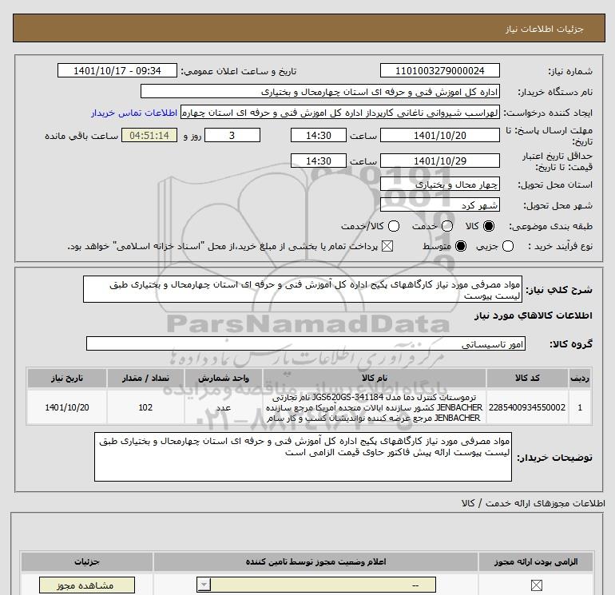
Task: Click the اعلام وضعیت مجوز column header
Action: (x=315, y=561)
